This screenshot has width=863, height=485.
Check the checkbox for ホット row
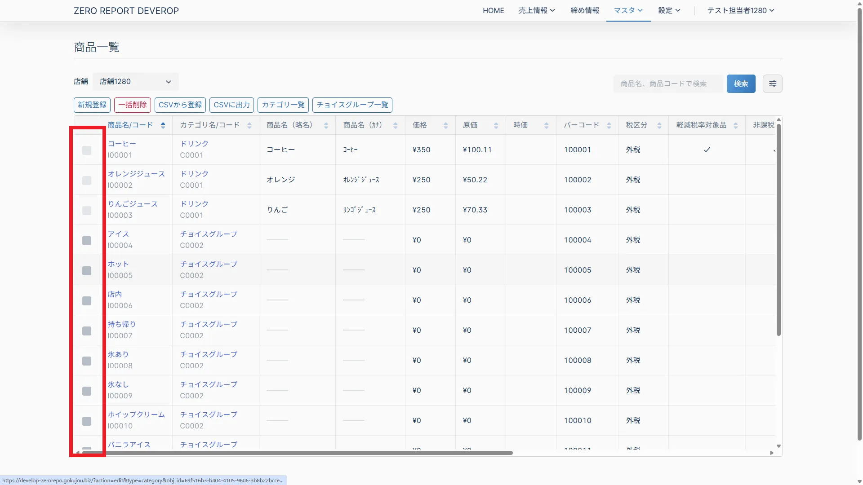click(x=87, y=271)
